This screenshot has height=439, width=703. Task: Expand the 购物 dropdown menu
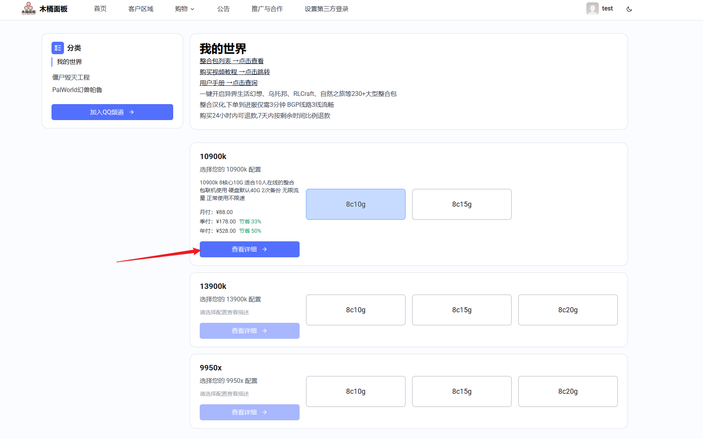pyautogui.click(x=185, y=9)
